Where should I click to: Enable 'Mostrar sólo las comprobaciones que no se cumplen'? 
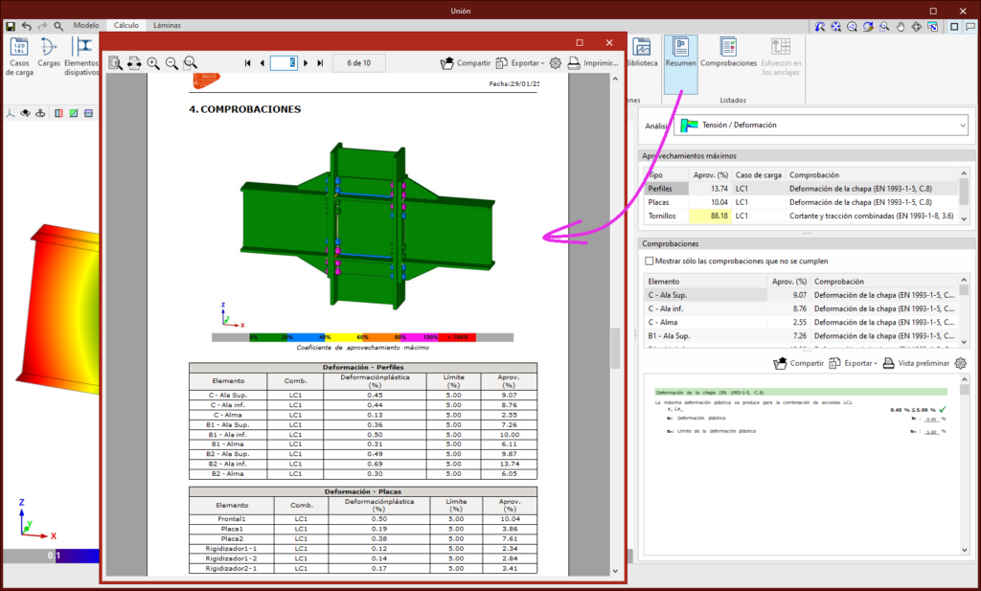pos(650,261)
